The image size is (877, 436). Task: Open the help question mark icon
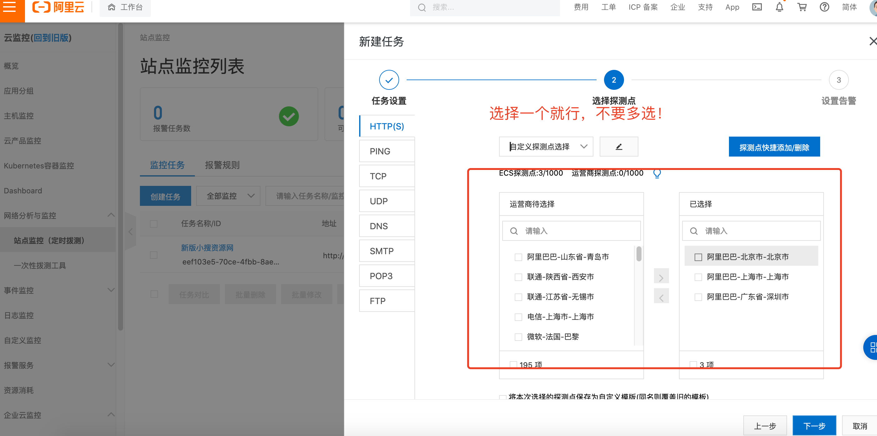[824, 7]
